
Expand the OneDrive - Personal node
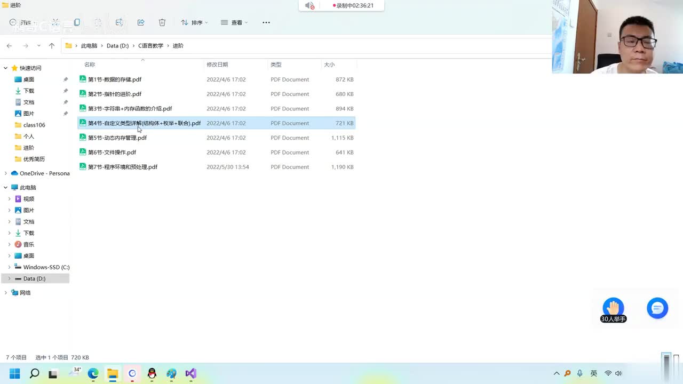point(6,173)
